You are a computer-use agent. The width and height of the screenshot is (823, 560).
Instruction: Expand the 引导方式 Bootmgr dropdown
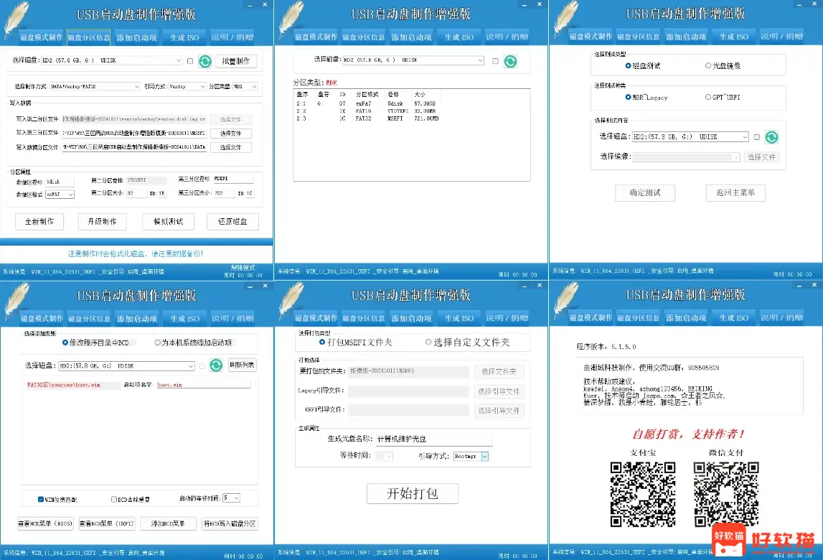(x=484, y=456)
